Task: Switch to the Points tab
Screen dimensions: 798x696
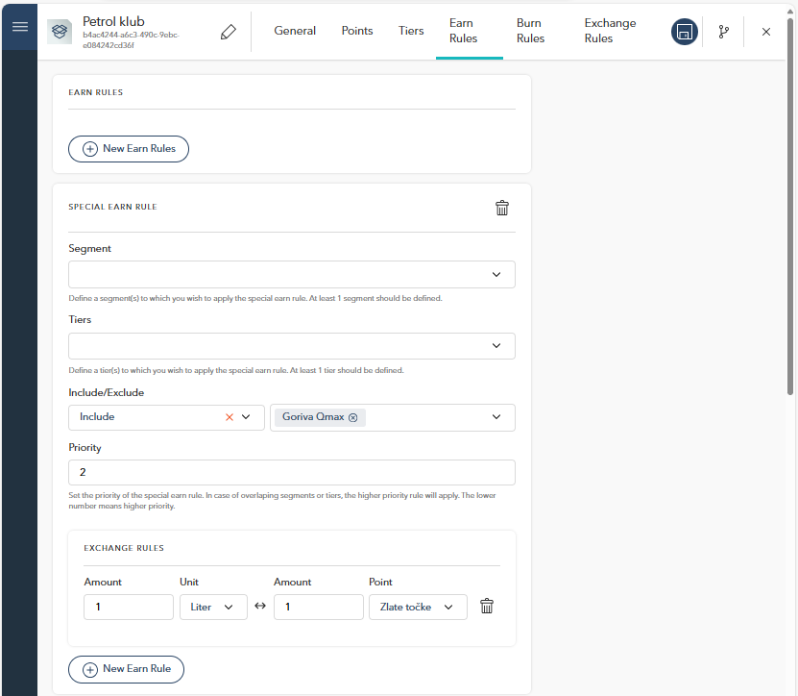Action: 357,31
